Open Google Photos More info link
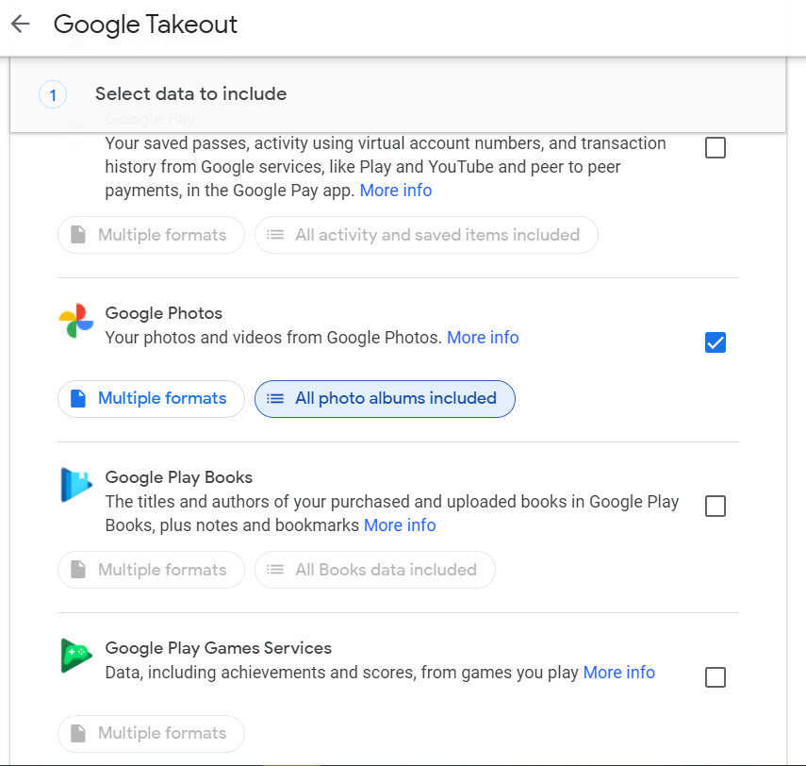This screenshot has width=806, height=766. [483, 338]
